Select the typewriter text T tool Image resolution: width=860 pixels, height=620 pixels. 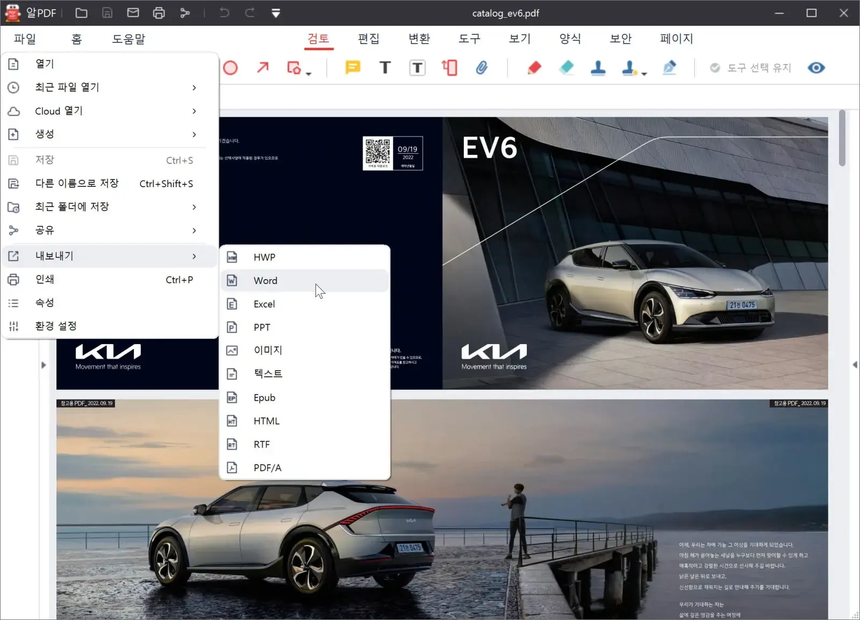click(385, 68)
